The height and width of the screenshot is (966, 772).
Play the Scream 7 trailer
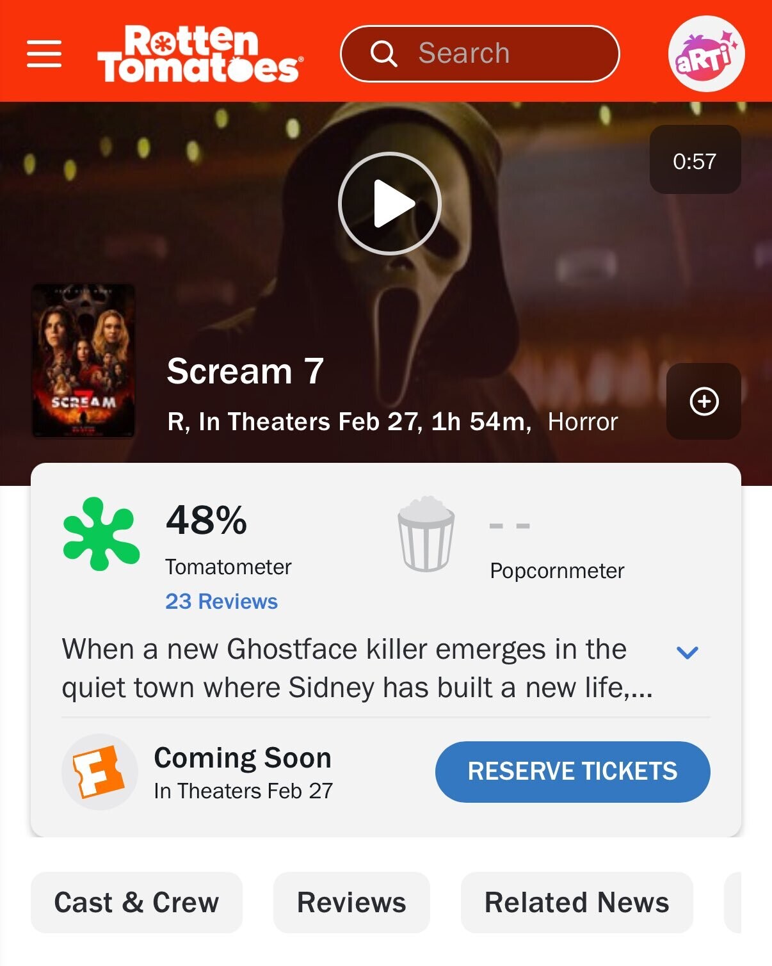pos(390,204)
